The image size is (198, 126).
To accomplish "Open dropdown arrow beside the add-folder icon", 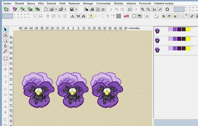I will pos(66,9).
